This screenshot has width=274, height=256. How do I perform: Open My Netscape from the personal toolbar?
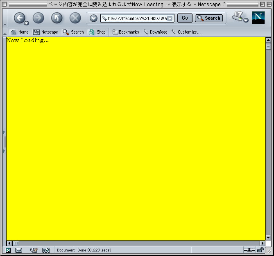[45, 32]
